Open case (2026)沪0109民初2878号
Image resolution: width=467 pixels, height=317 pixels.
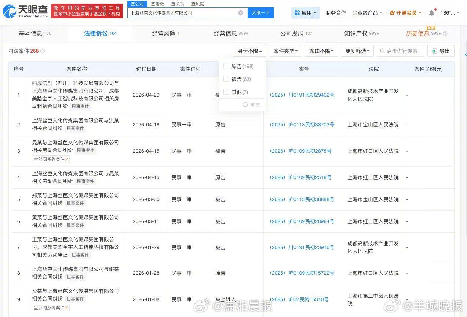click(x=300, y=151)
